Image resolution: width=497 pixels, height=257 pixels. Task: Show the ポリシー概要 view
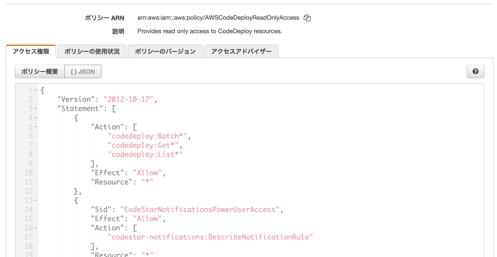pyautogui.click(x=40, y=72)
